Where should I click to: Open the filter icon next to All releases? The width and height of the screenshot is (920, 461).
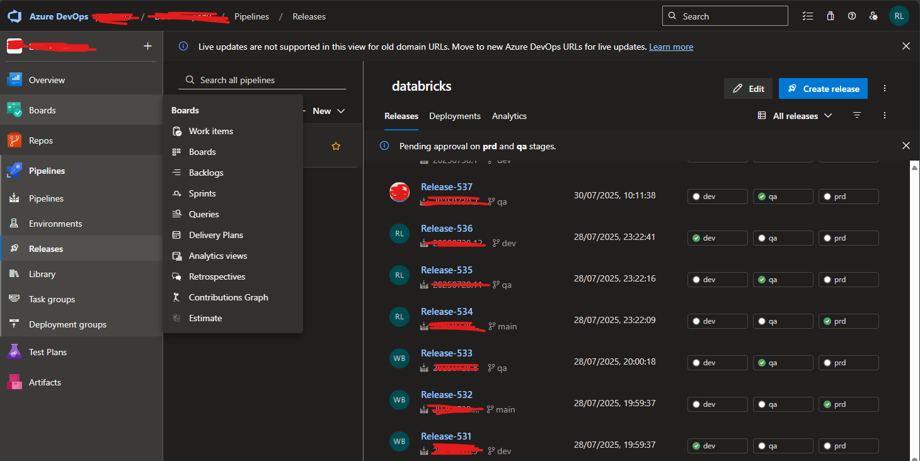click(857, 116)
